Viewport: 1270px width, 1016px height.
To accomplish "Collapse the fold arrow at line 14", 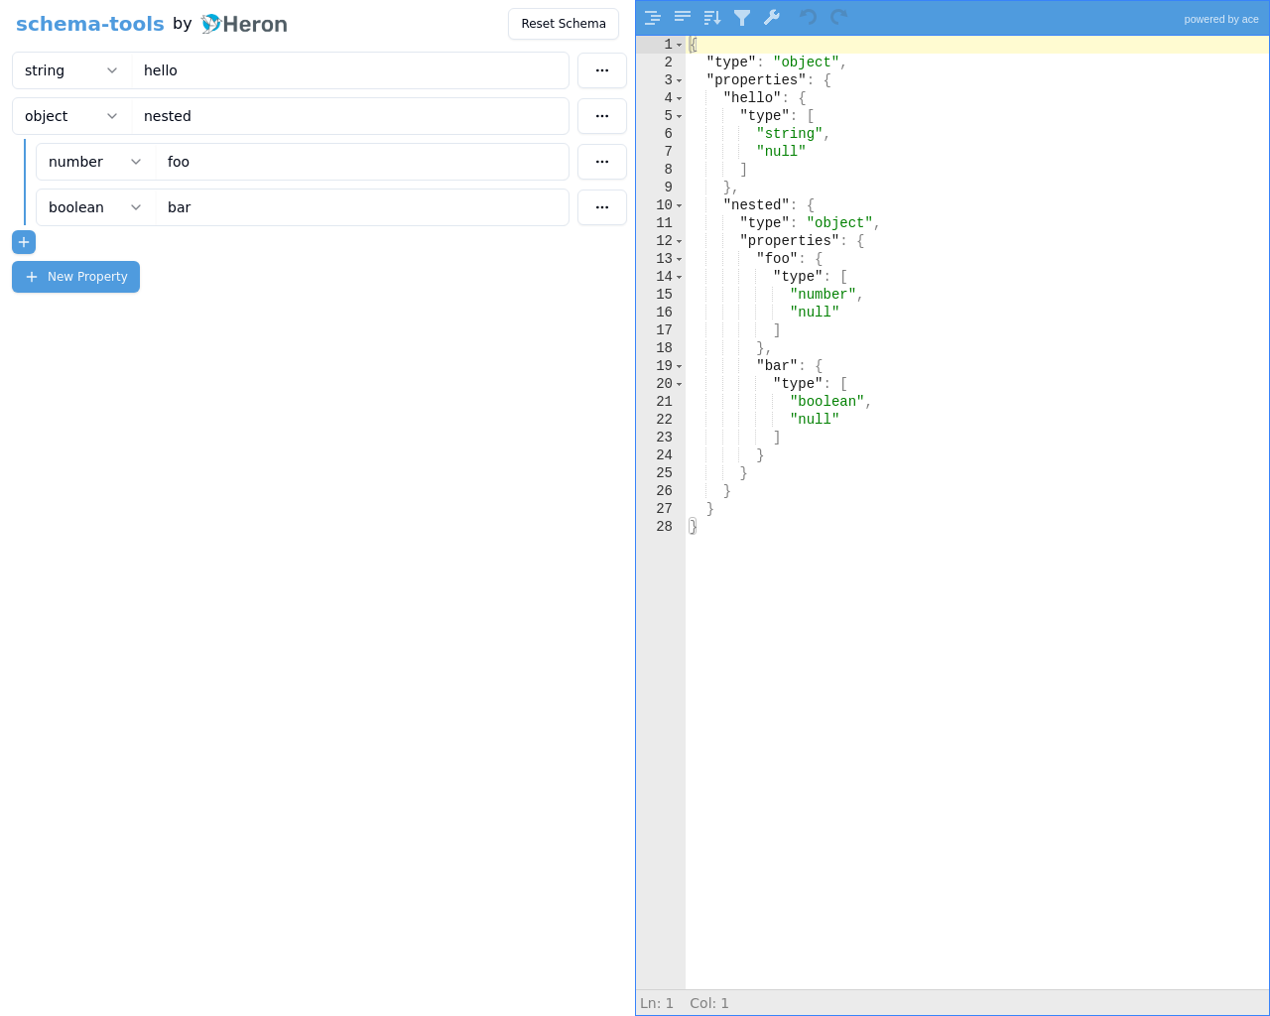I will click(x=680, y=277).
